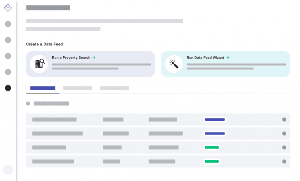Click the magic wand wizard icon
Screen dimensions: 300x181
tap(174, 64)
